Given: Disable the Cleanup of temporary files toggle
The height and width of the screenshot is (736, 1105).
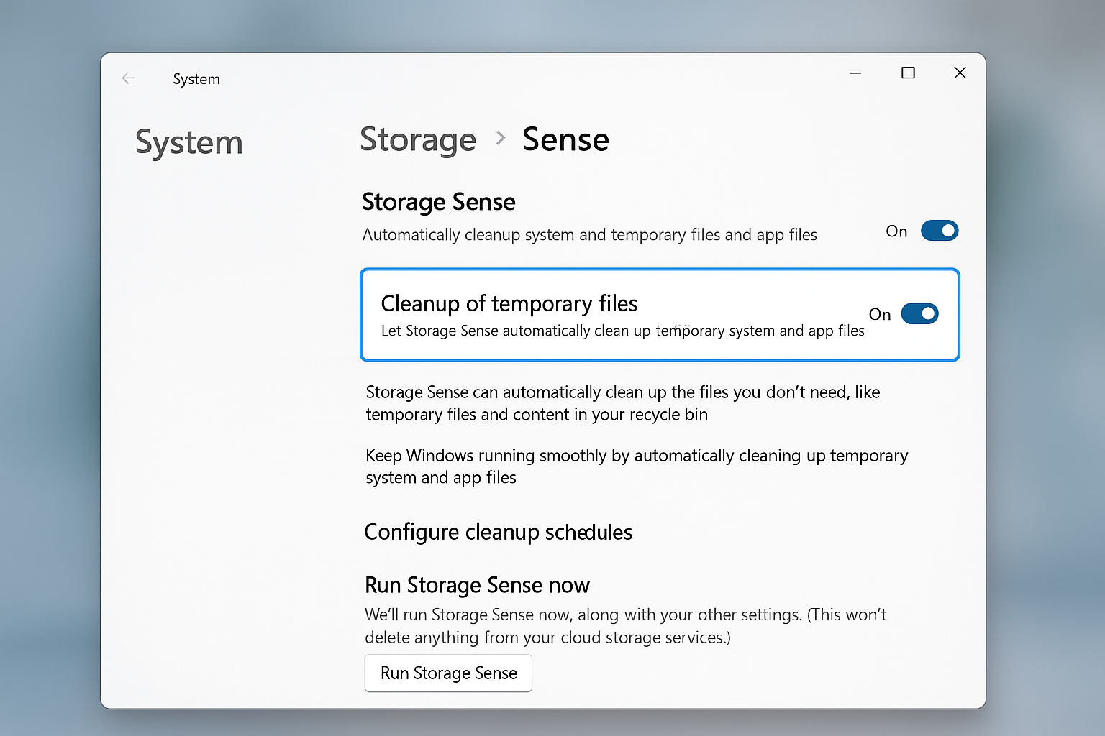Looking at the screenshot, I should click(x=920, y=313).
